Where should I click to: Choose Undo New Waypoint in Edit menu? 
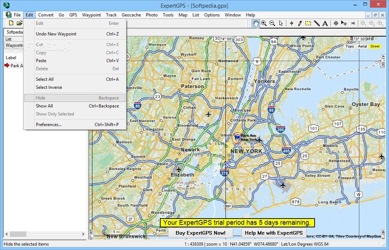(75, 34)
